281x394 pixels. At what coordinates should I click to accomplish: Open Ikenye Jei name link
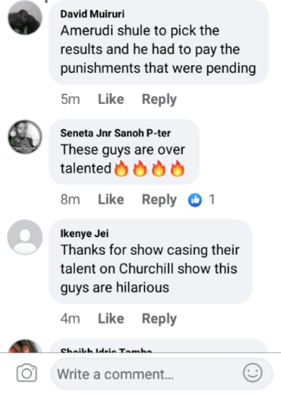[85, 233]
